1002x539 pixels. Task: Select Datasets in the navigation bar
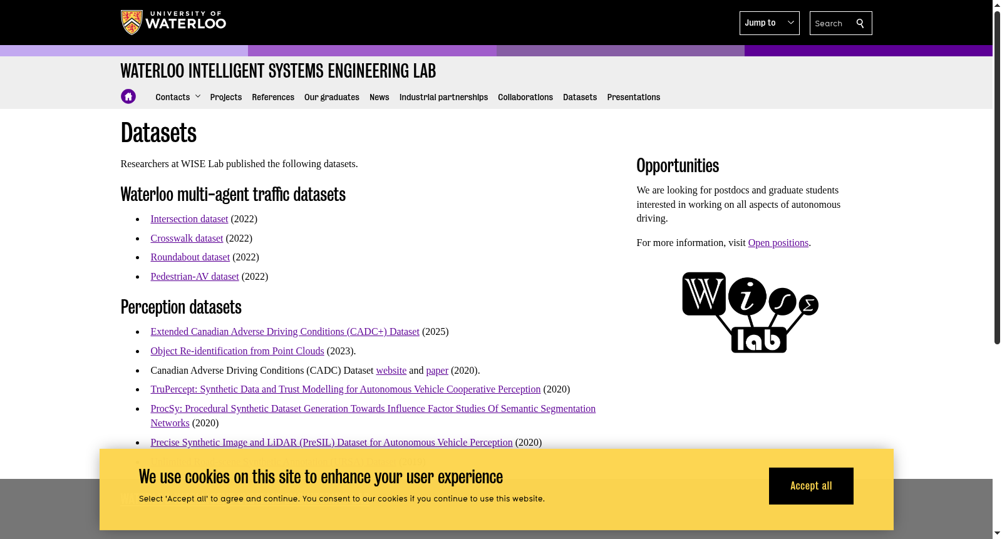point(580,97)
